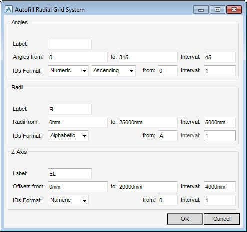Focus the Radii Label field containing R
Viewport: 247px width, 232px height.
(70, 109)
